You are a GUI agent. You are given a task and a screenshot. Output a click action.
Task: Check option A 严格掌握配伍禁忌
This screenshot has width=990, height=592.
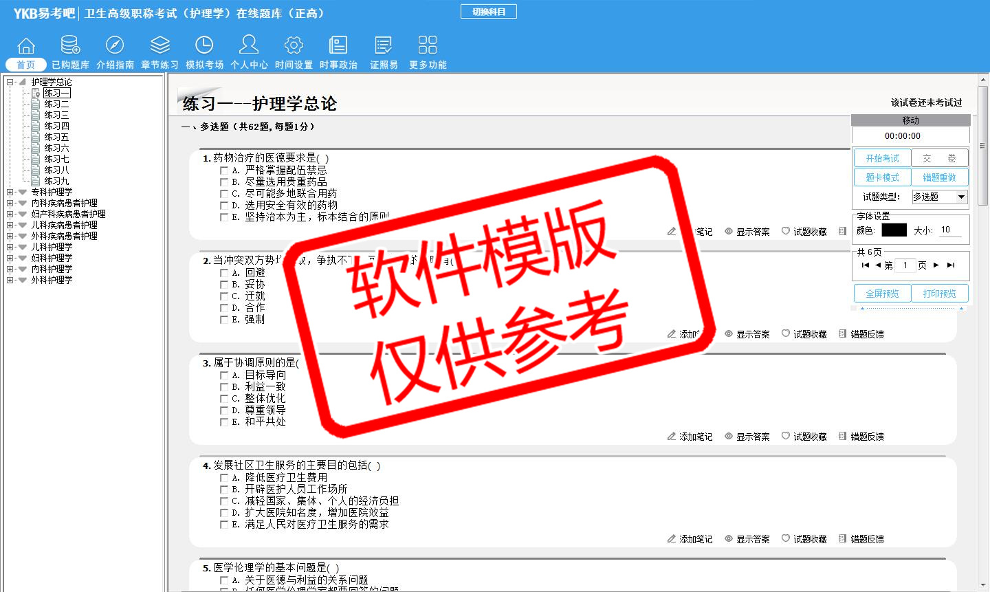pyautogui.click(x=224, y=171)
